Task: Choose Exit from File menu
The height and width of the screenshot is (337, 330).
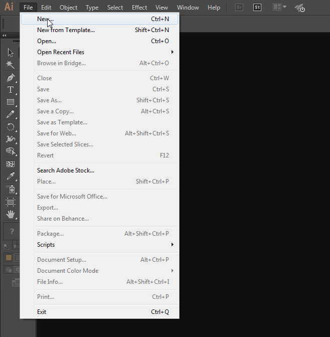Action: click(x=99, y=311)
